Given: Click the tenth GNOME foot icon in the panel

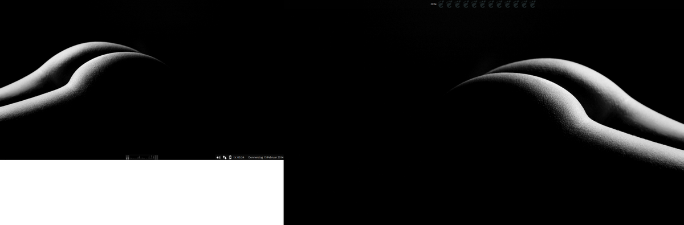Looking at the screenshot, I should click(x=516, y=4).
